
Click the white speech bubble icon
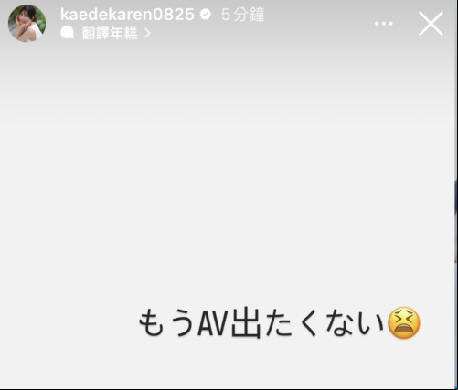click(68, 33)
